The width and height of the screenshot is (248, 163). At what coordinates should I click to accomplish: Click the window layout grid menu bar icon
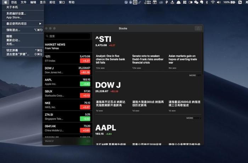[185, 2]
